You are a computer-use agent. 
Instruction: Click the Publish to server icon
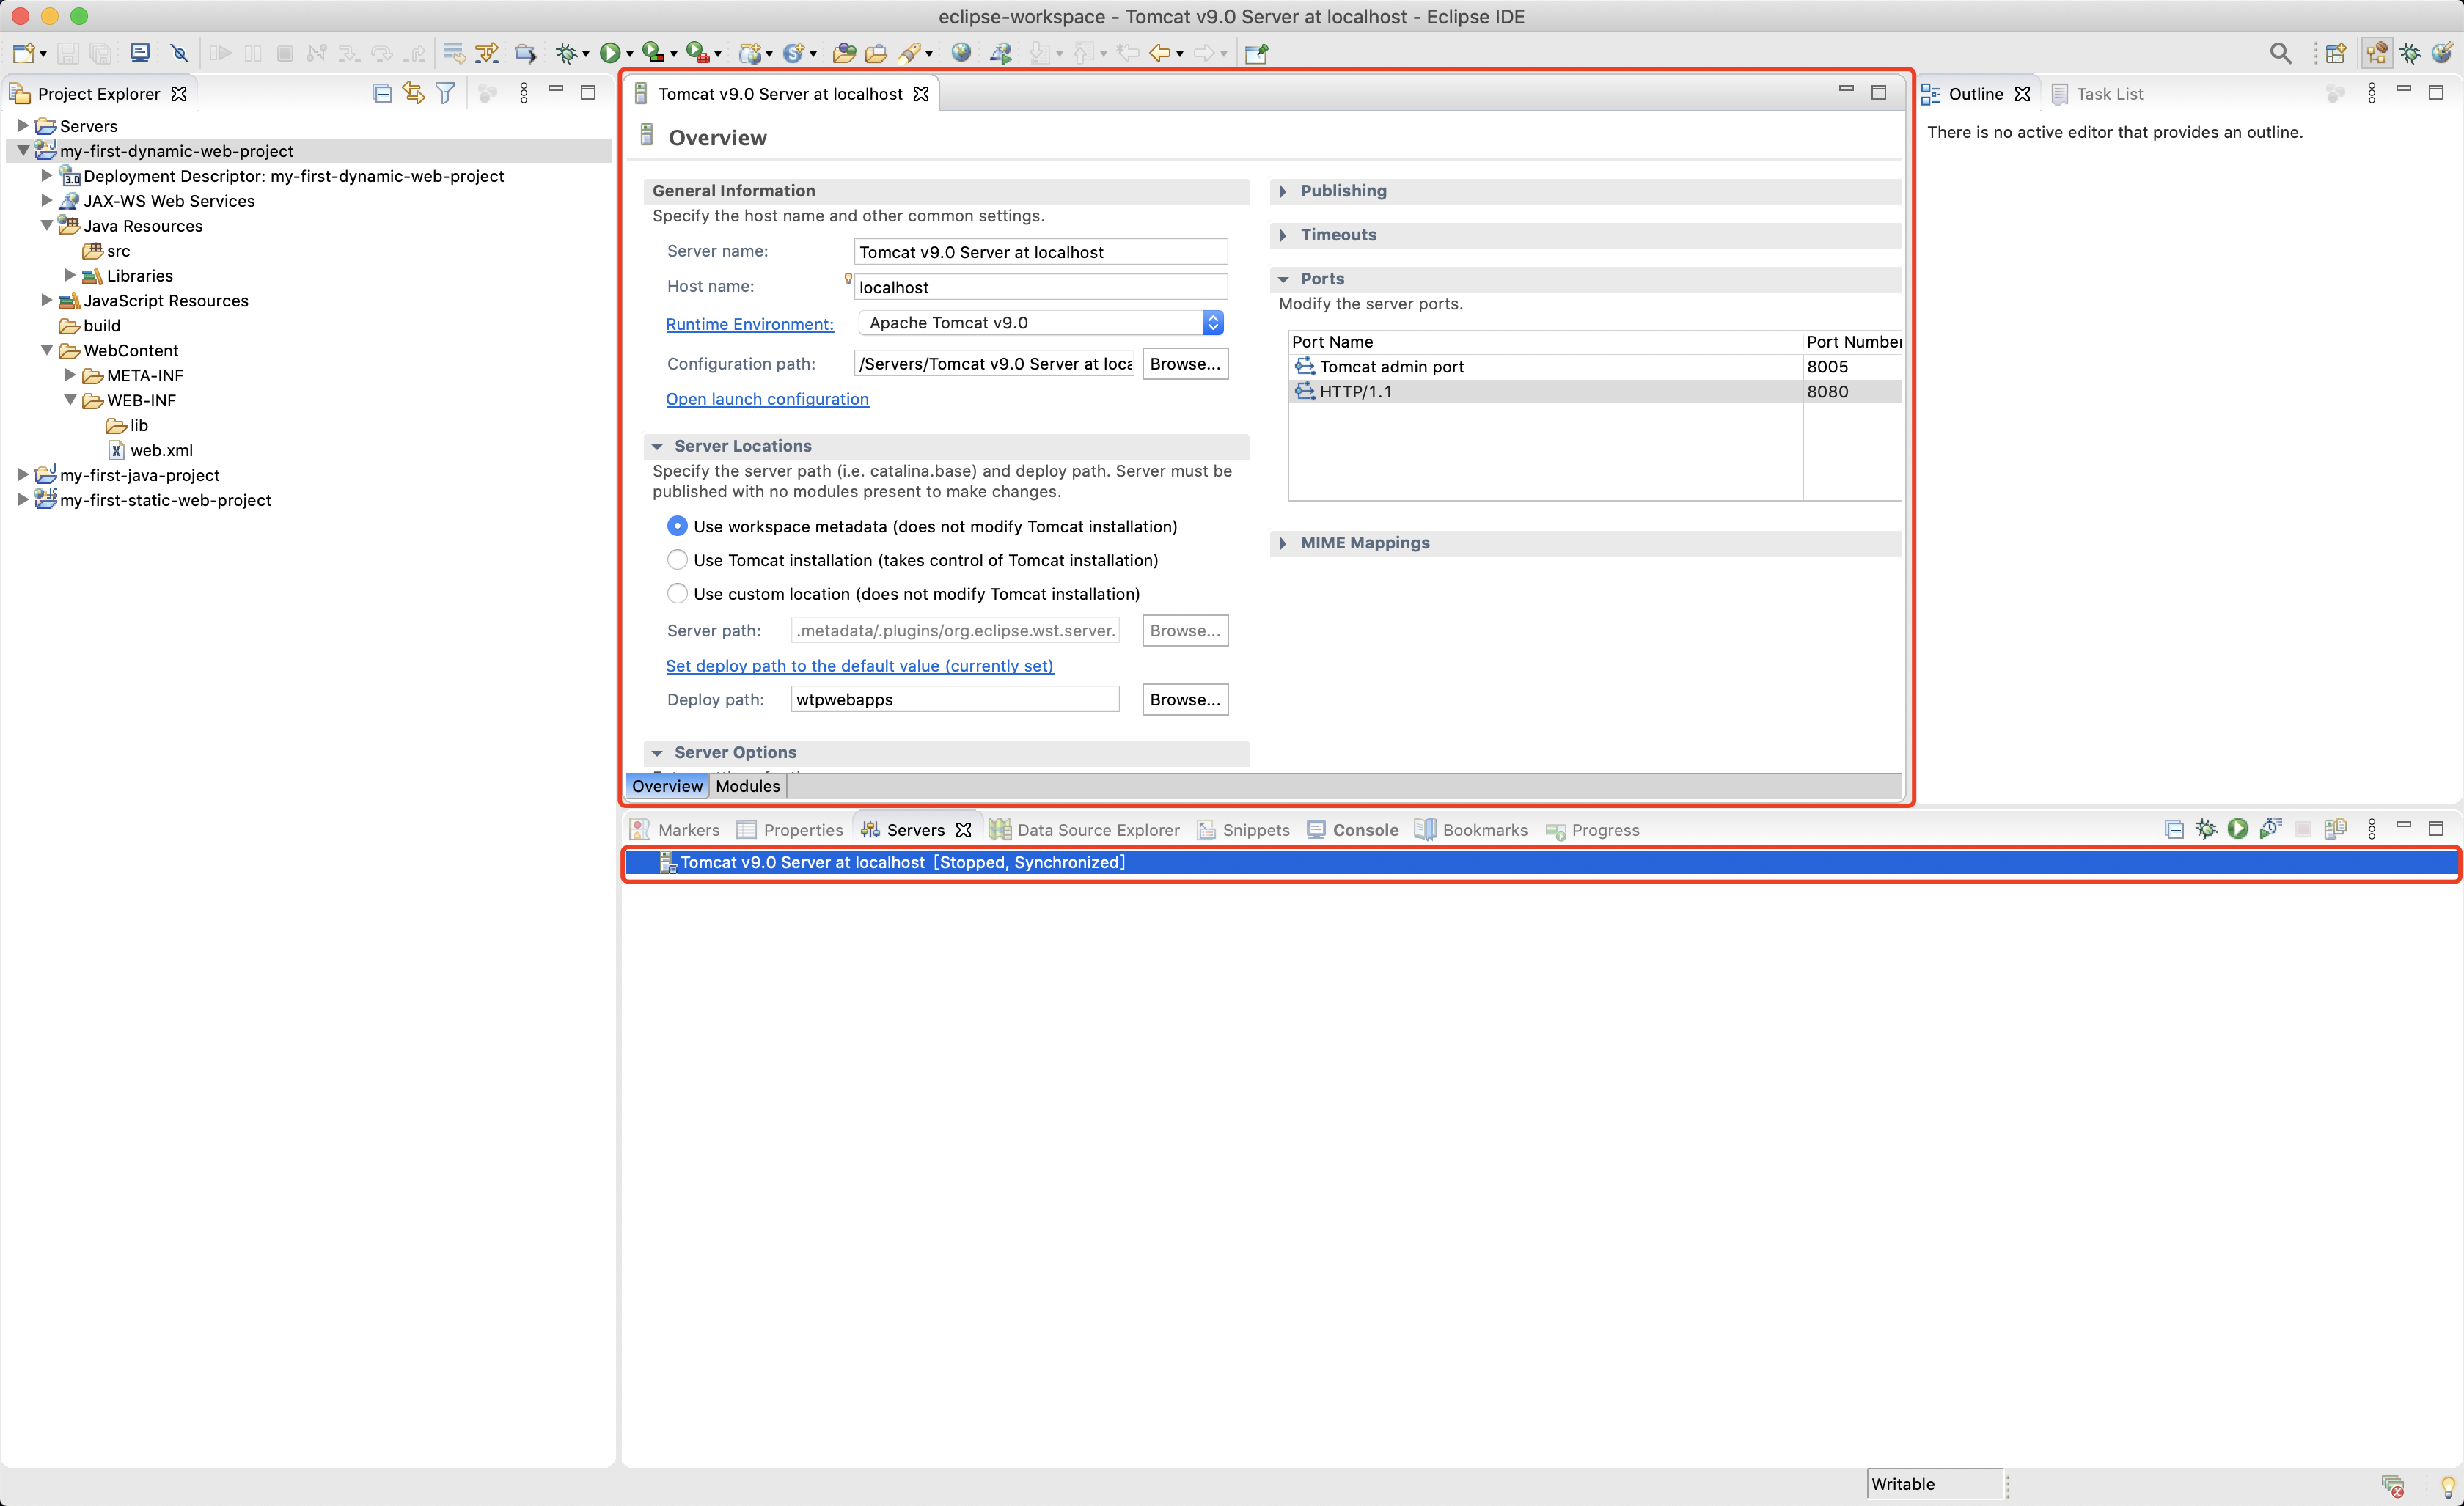pyautogui.click(x=2335, y=829)
